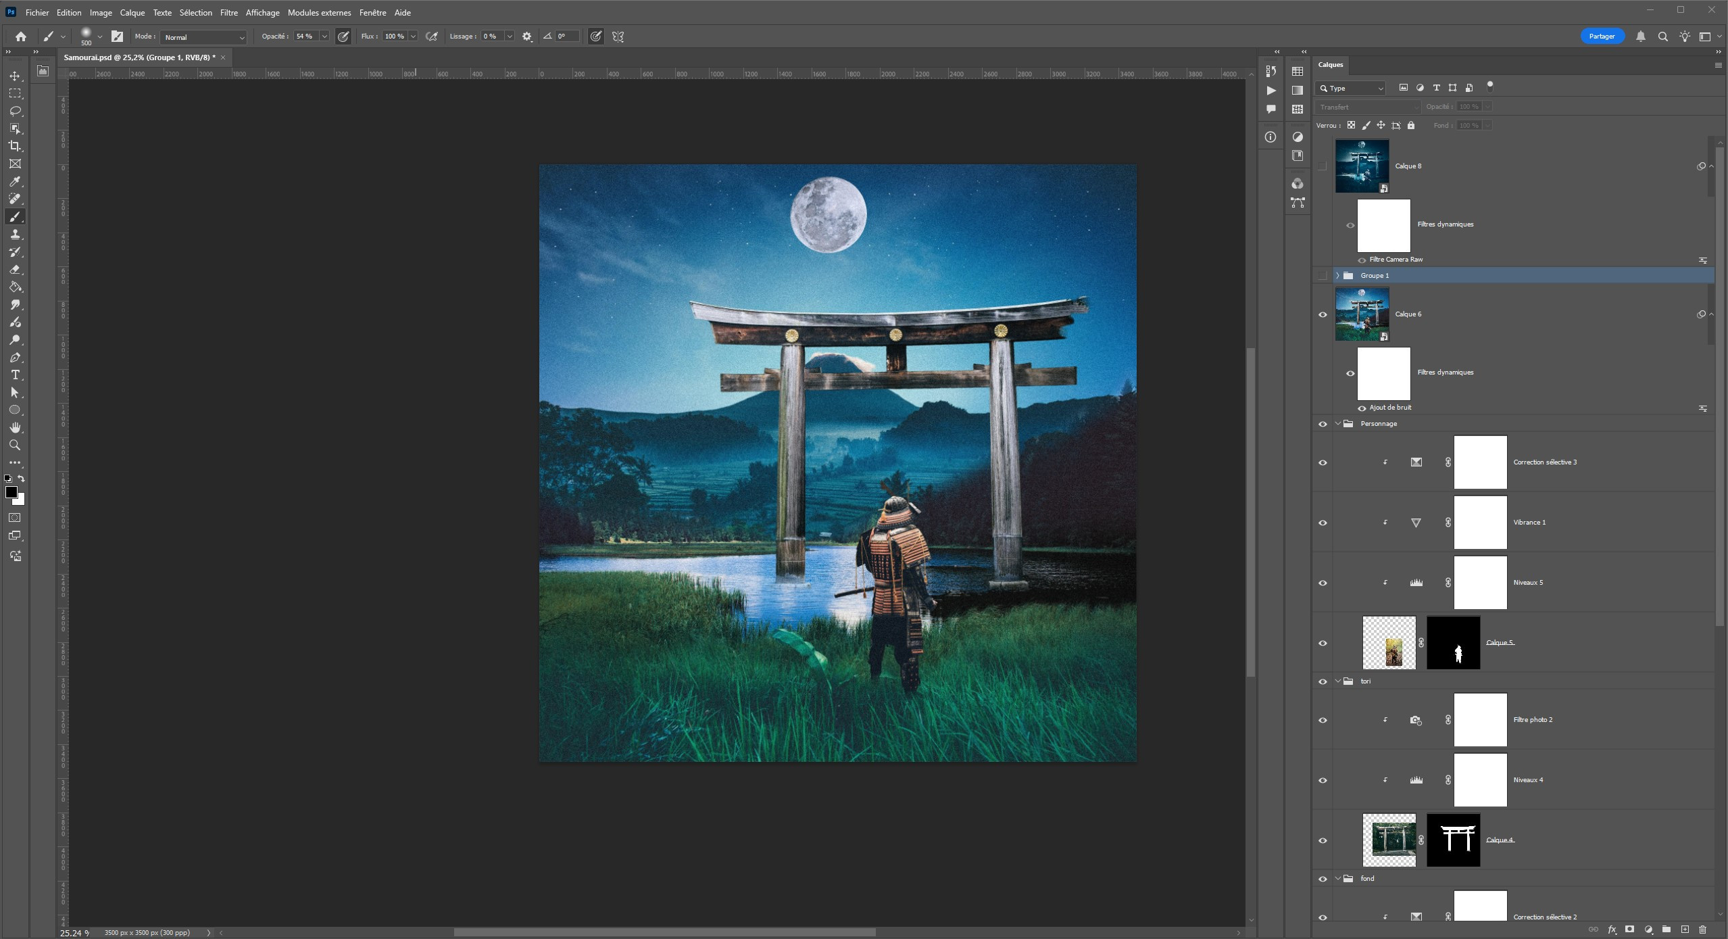Select the Clone Stamp tool

coord(15,234)
